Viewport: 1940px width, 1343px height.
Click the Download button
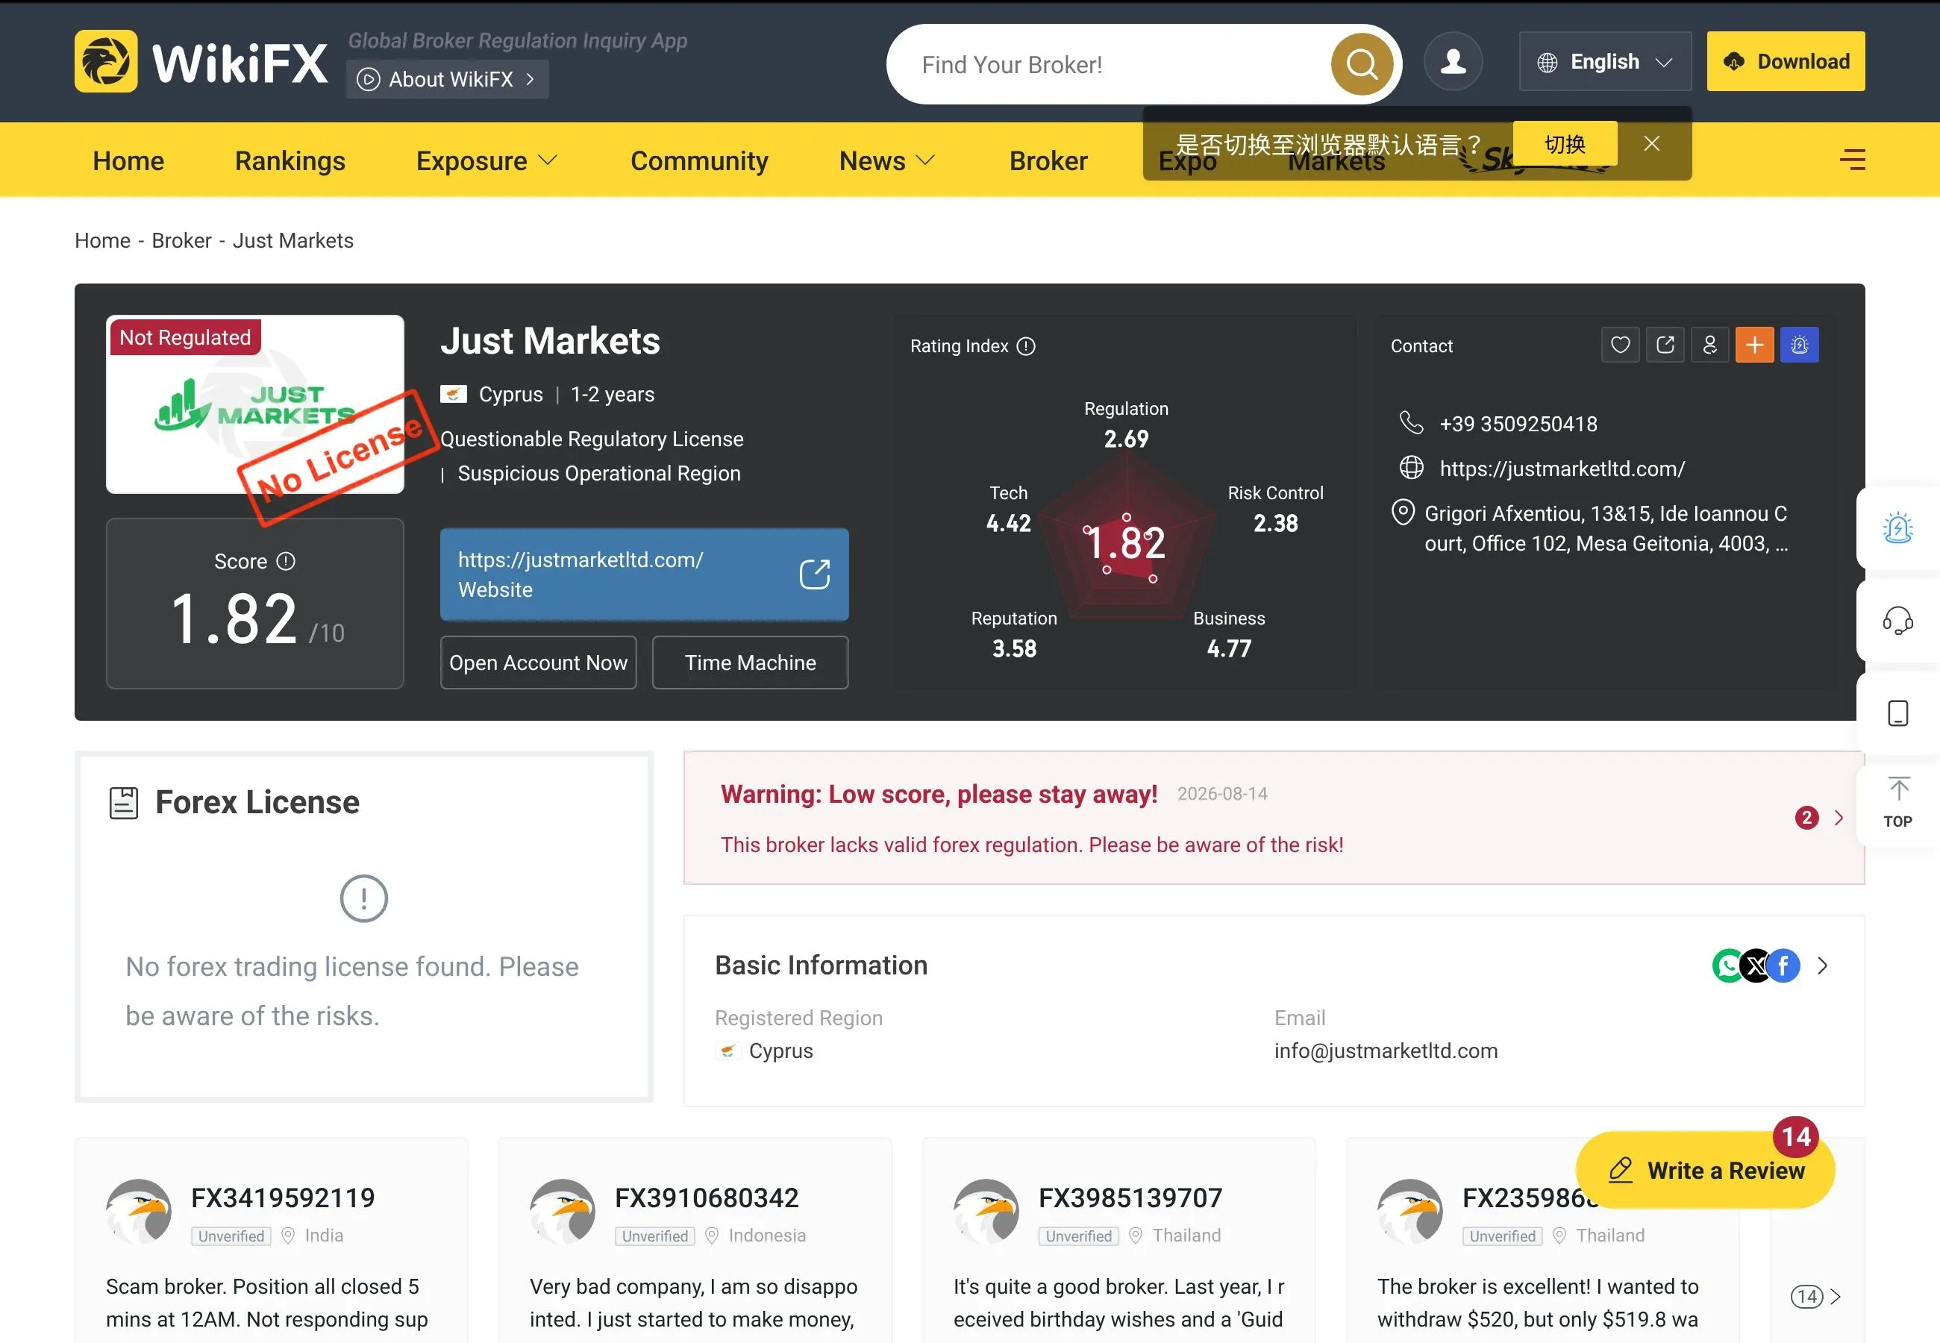1786,61
